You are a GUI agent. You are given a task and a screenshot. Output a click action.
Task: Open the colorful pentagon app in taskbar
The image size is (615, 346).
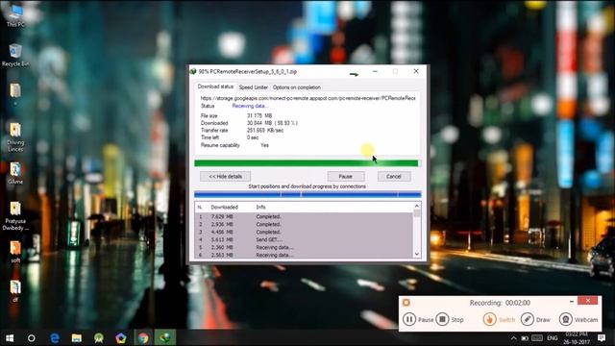(x=120, y=337)
